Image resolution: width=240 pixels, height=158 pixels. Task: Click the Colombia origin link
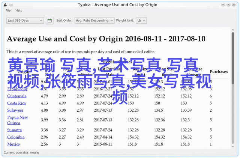pos(16,137)
